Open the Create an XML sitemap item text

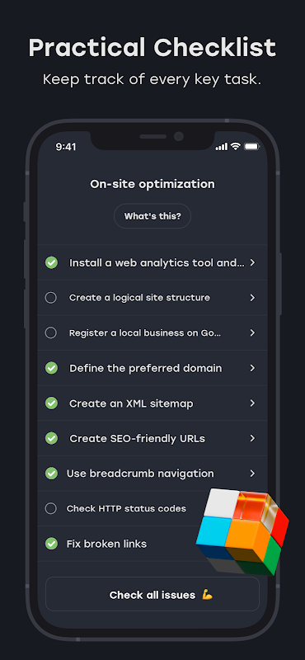[131, 403]
